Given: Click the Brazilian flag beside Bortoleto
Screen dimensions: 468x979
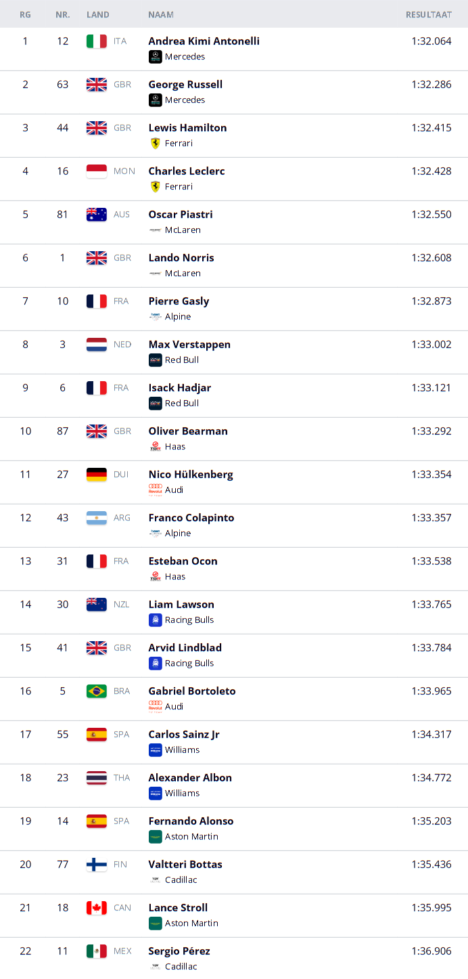Looking at the screenshot, I should click(97, 691).
